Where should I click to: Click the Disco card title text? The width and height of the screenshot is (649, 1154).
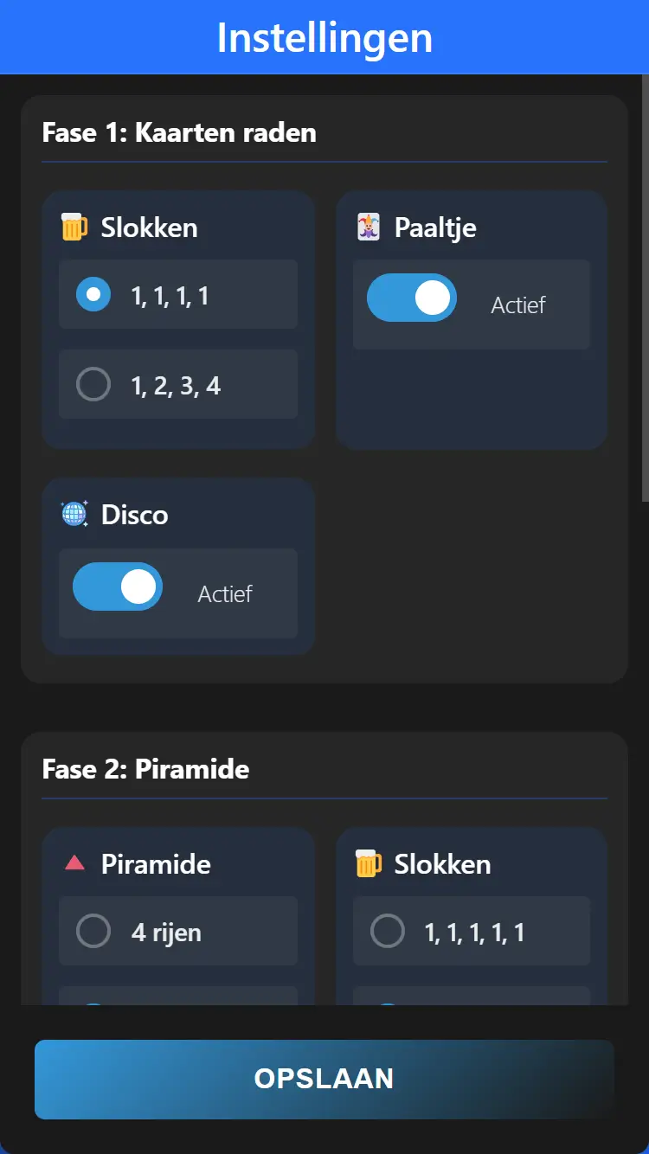tap(135, 515)
